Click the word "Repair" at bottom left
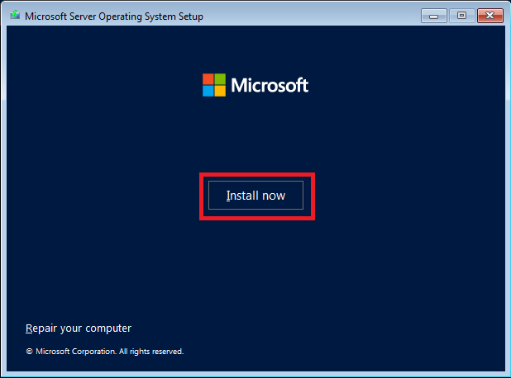 click(42, 328)
